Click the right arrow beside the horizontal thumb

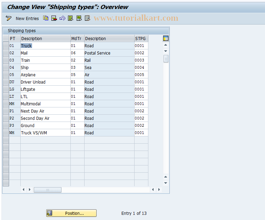(x=30, y=190)
